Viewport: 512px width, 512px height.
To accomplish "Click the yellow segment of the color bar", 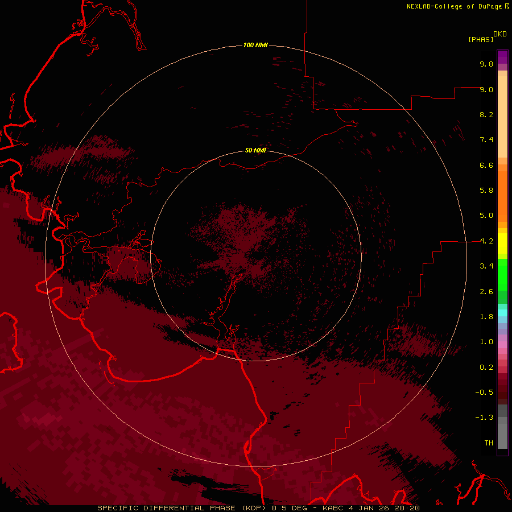I will 502,243.
